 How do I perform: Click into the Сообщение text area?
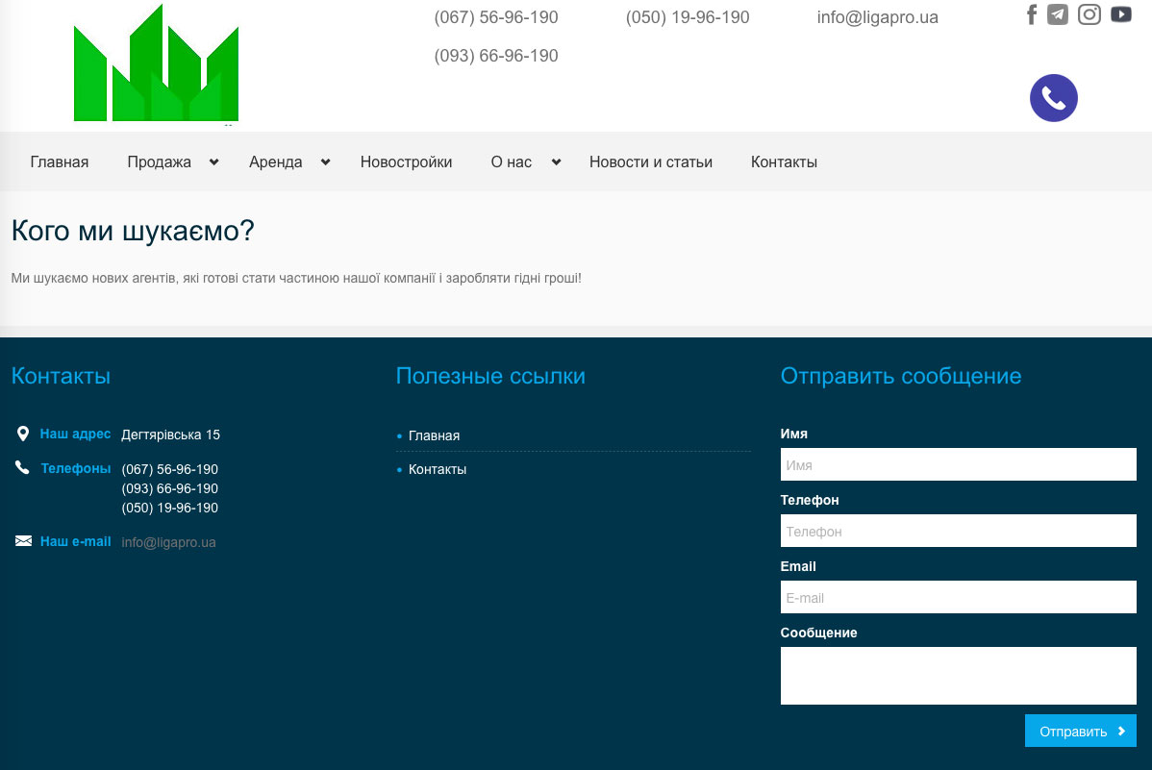pyautogui.click(x=958, y=676)
